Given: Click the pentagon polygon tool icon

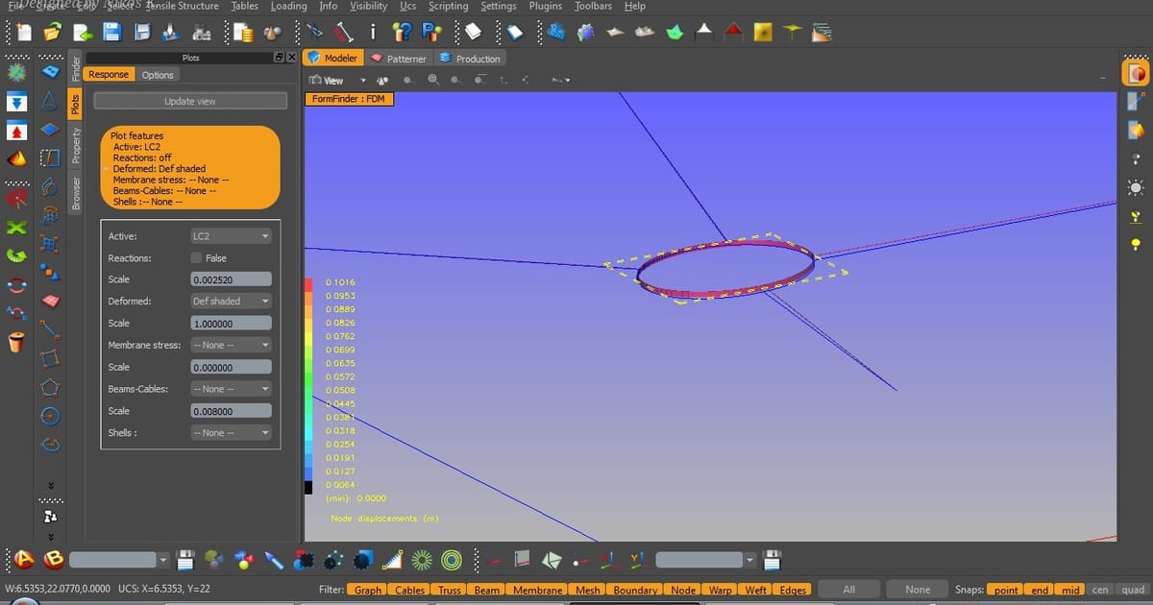Looking at the screenshot, I should (50, 387).
